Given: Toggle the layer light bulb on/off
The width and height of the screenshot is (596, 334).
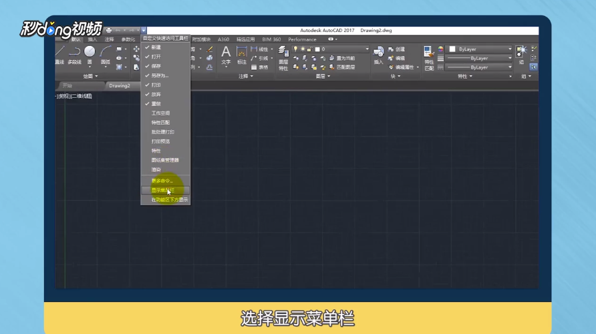Looking at the screenshot, I should click(295, 49).
